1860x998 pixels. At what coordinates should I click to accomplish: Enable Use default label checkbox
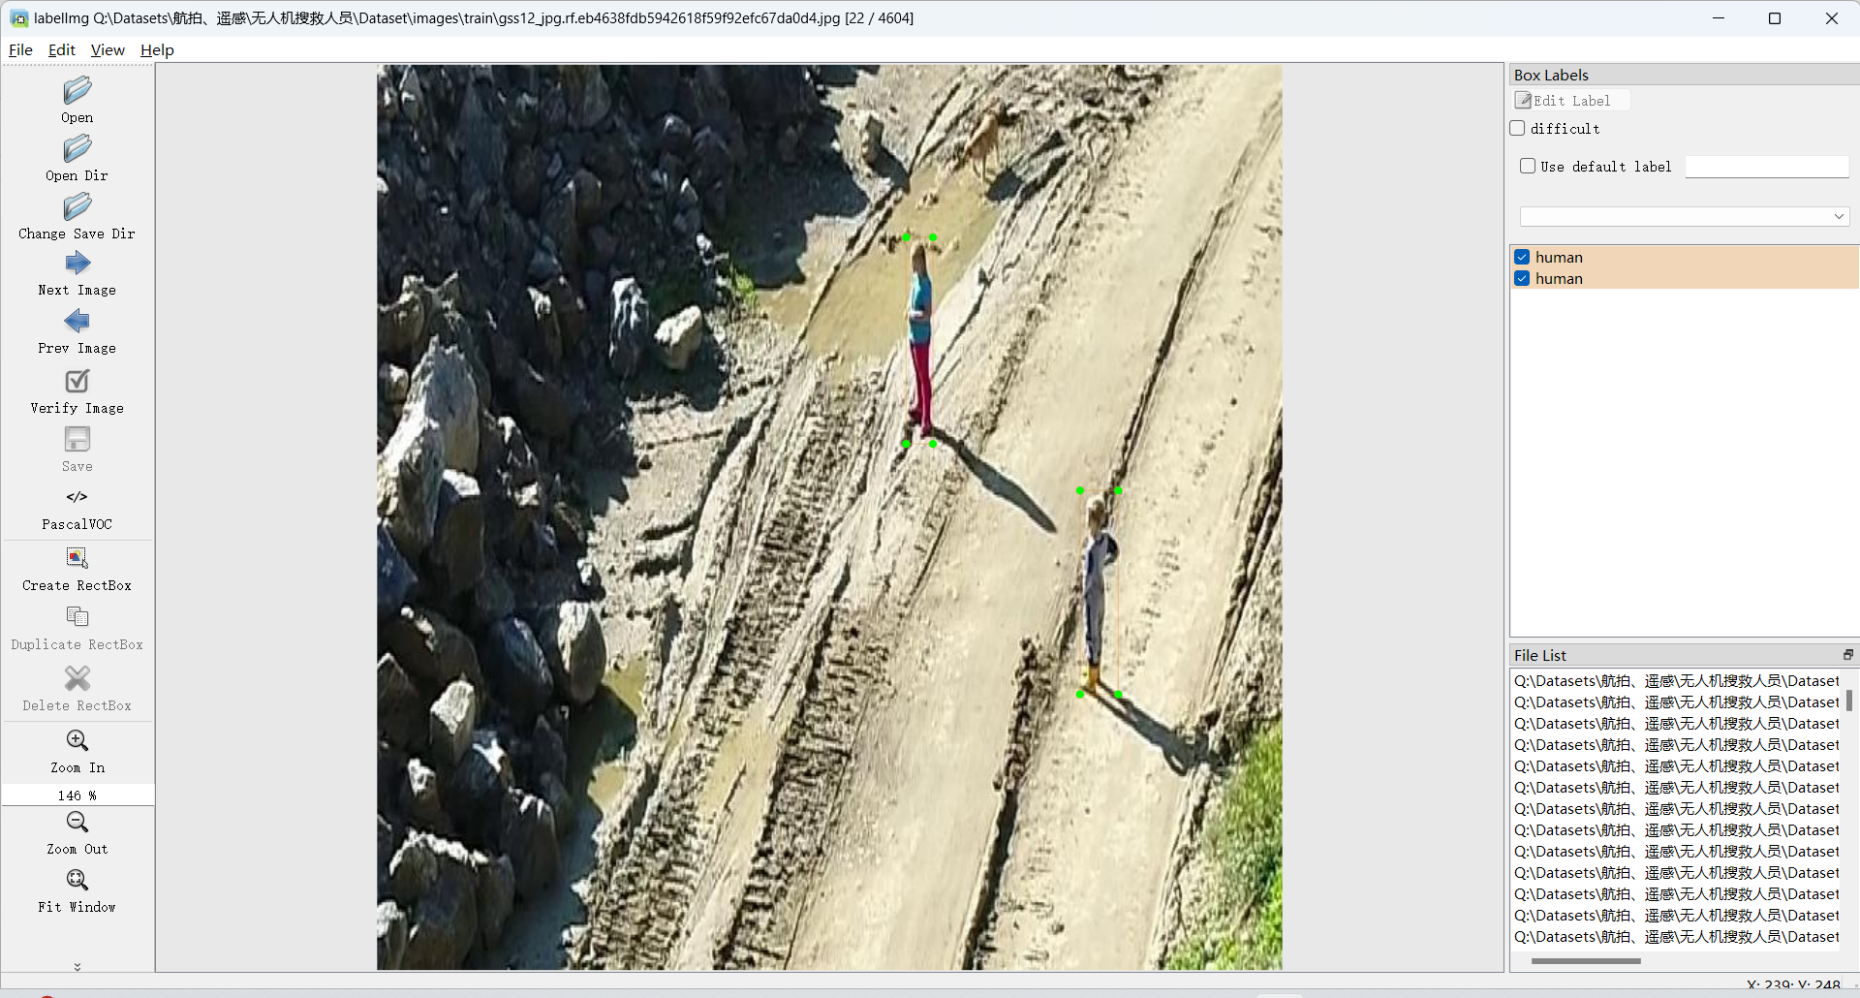(x=1528, y=166)
